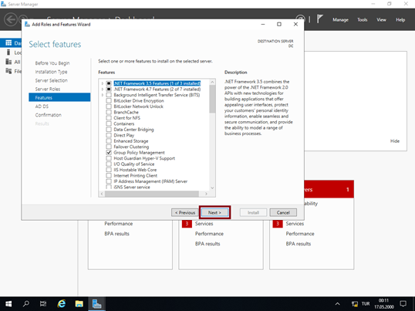Launch Internet Explorer from taskbar

(62, 303)
